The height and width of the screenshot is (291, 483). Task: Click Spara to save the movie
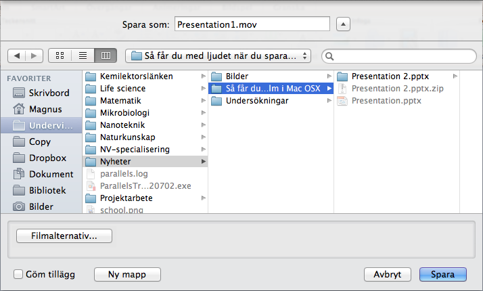pyautogui.click(x=442, y=274)
